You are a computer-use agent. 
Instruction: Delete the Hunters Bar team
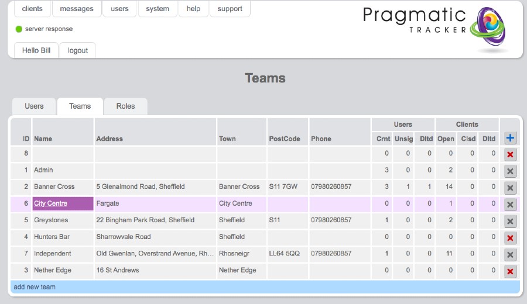click(510, 238)
